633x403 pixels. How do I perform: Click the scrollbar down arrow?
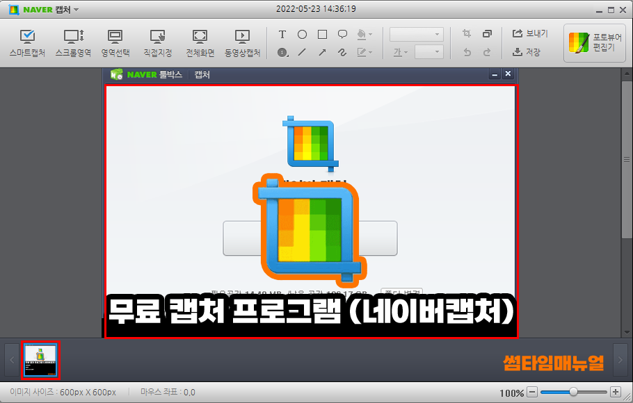(x=627, y=333)
